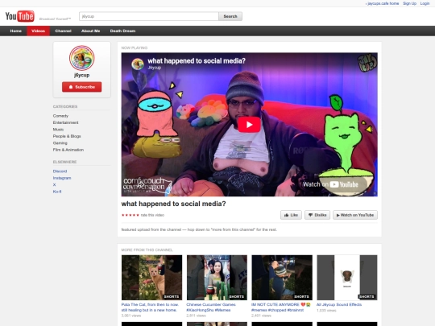
Task: Open jaycups cafe home link
Action: click(383, 3)
